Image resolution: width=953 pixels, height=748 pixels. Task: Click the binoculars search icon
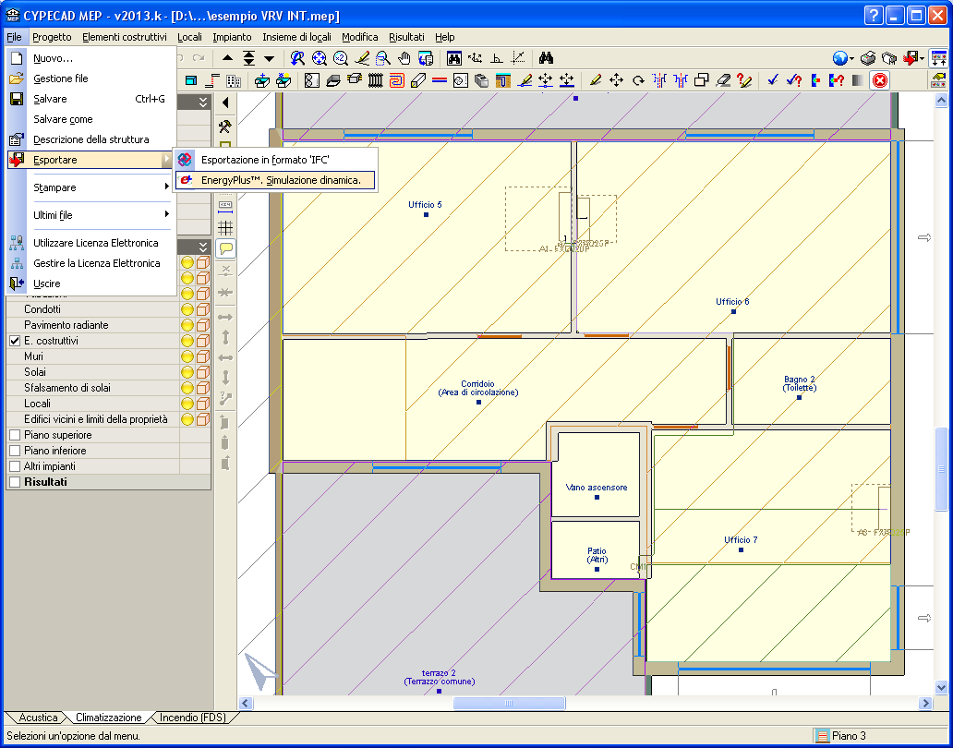pyautogui.click(x=546, y=58)
